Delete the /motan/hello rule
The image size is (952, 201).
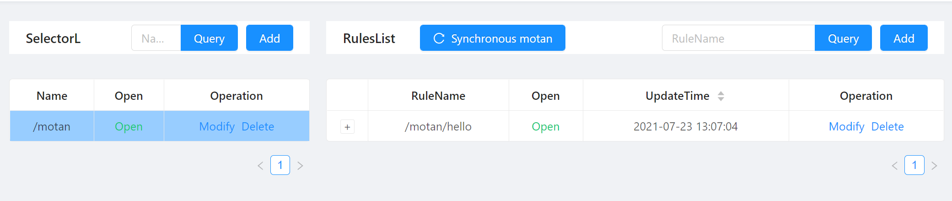click(x=887, y=127)
